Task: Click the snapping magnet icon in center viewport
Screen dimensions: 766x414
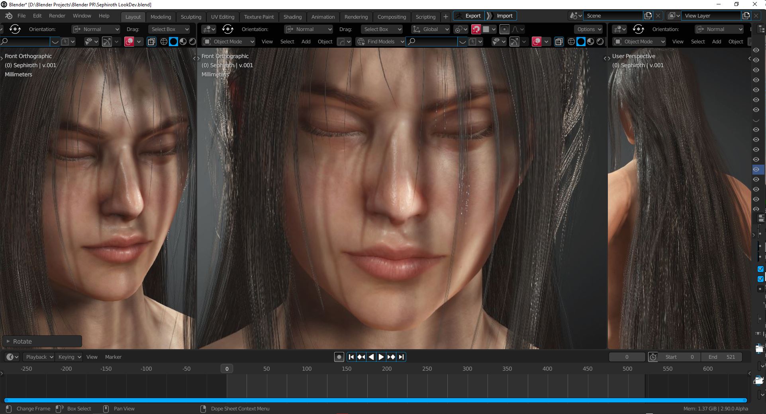Action: pyautogui.click(x=476, y=29)
